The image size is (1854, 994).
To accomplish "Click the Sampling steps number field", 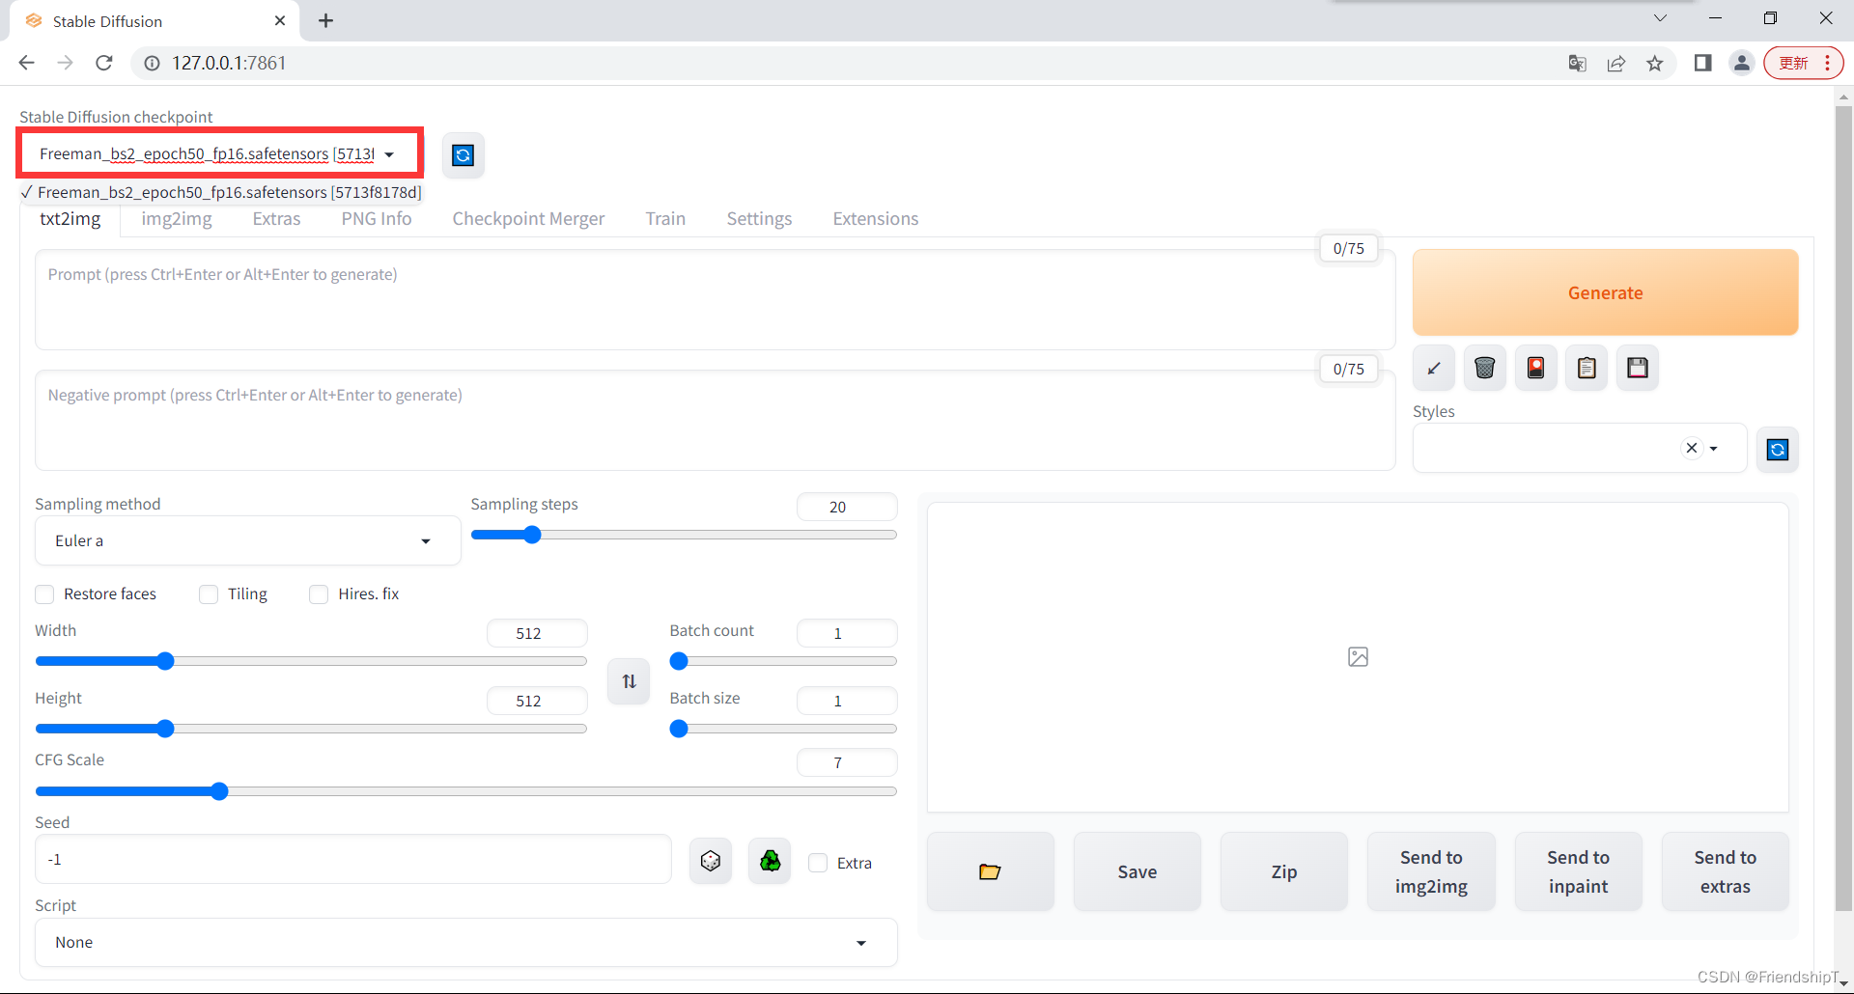I will pos(847,507).
